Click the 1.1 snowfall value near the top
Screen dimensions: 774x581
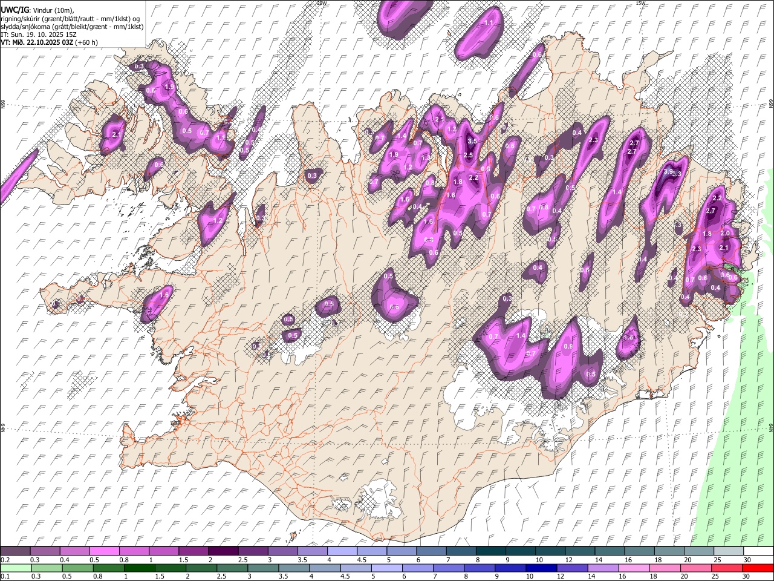489,22
